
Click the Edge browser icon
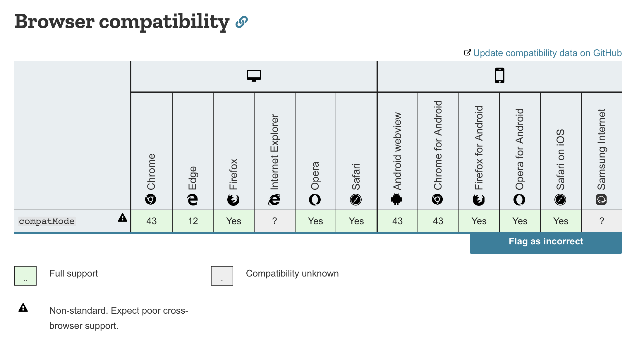pos(192,200)
